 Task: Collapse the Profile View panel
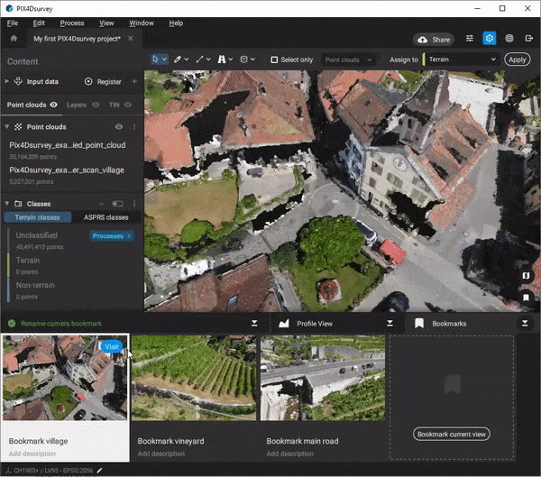tap(390, 324)
